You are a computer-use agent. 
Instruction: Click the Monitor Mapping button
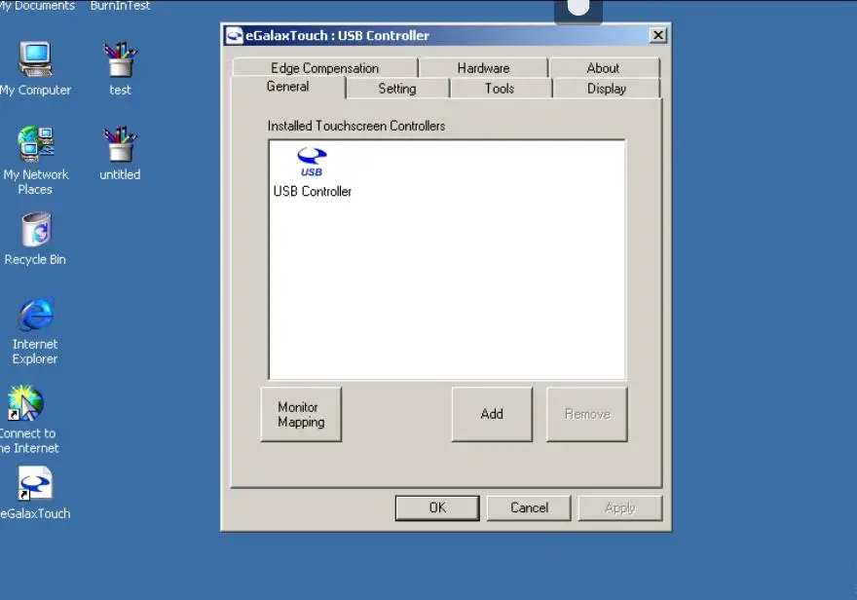[301, 414]
